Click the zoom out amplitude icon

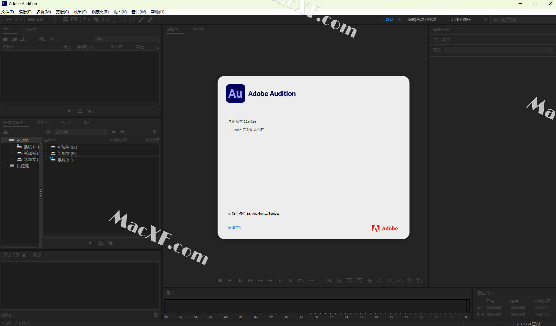click(339, 281)
